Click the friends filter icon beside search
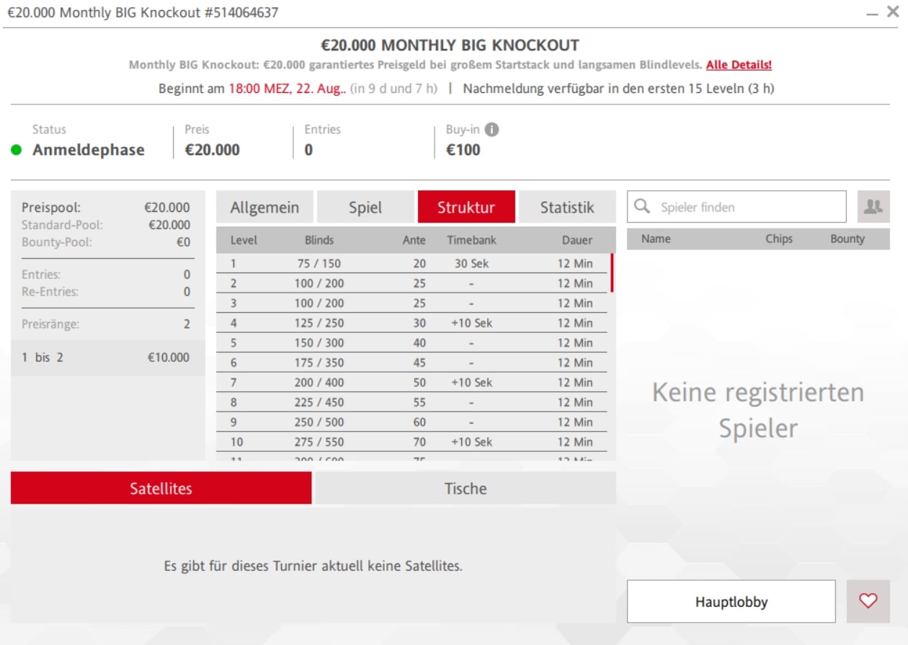 (873, 207)
